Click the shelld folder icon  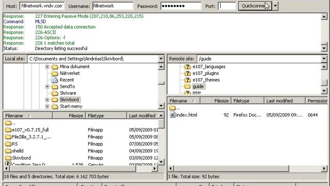coord(8,151)
